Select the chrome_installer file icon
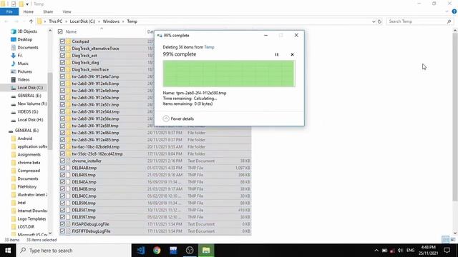The image size is (458, 257). tap(69, 161)
